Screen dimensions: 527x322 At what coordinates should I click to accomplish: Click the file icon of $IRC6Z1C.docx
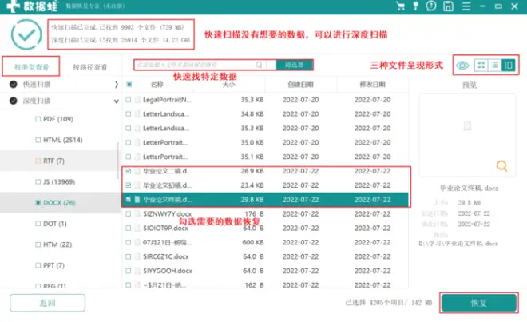[x=137, y=256]
